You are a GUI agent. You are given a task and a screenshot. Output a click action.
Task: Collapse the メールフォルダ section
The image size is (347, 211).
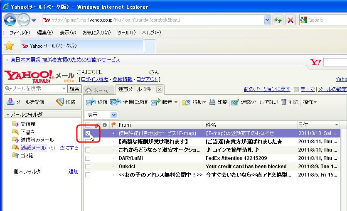(x=8, y=115)
